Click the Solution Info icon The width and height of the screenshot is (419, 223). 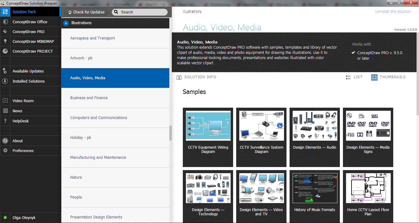[179, 77]
